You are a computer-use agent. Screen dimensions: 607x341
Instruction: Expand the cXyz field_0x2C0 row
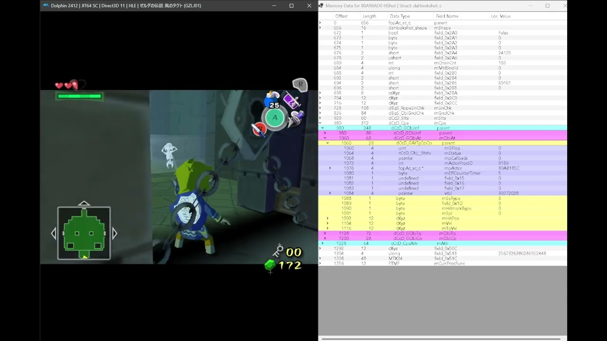pyautogui.click(x=320, y=98)
